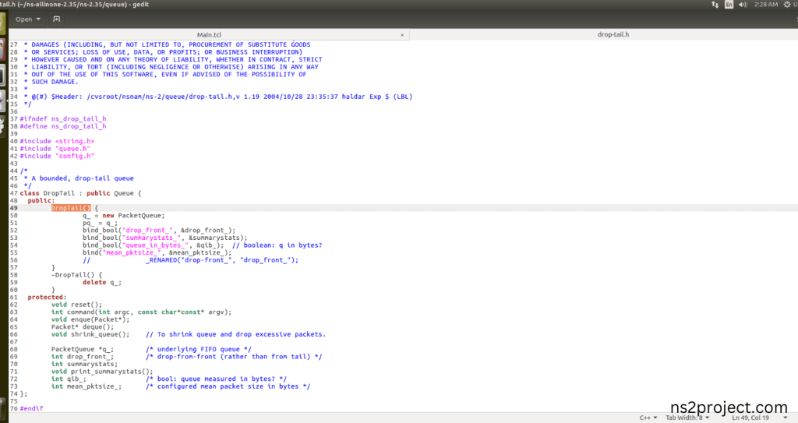Click the "underlying FIFO queue" comment

[x=199, y=349]
